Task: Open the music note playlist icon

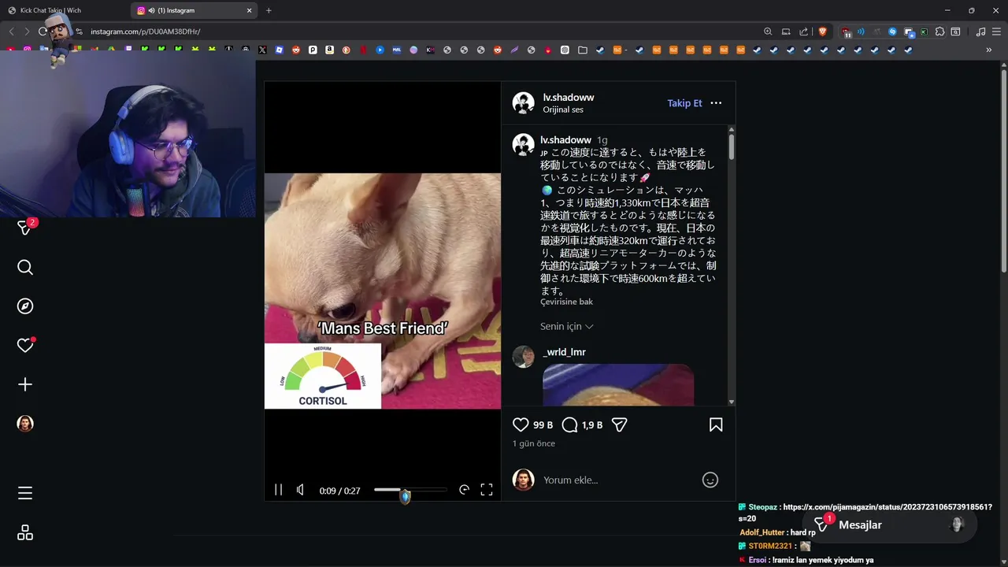Action: coord(980,31)
